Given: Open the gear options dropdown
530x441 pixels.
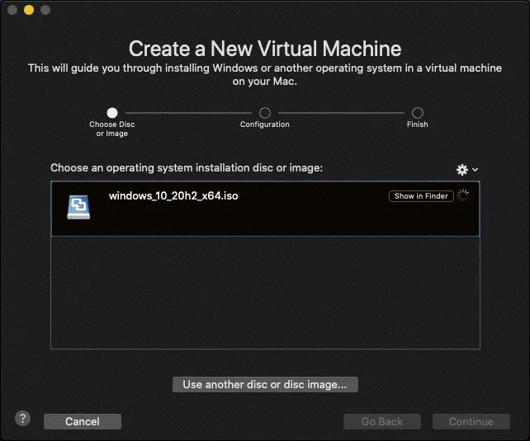Looking at the screenshot, I should (x=467, y=169).
